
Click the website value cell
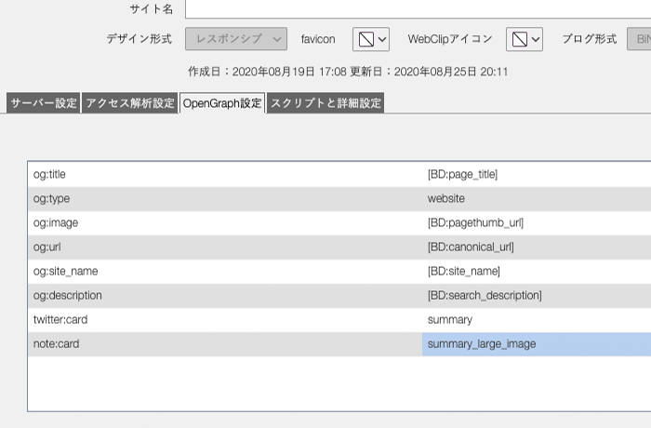(x=537, y=198)
